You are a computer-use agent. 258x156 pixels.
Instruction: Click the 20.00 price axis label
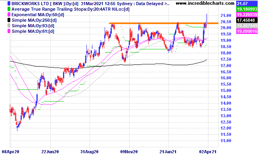click(226, 28)
